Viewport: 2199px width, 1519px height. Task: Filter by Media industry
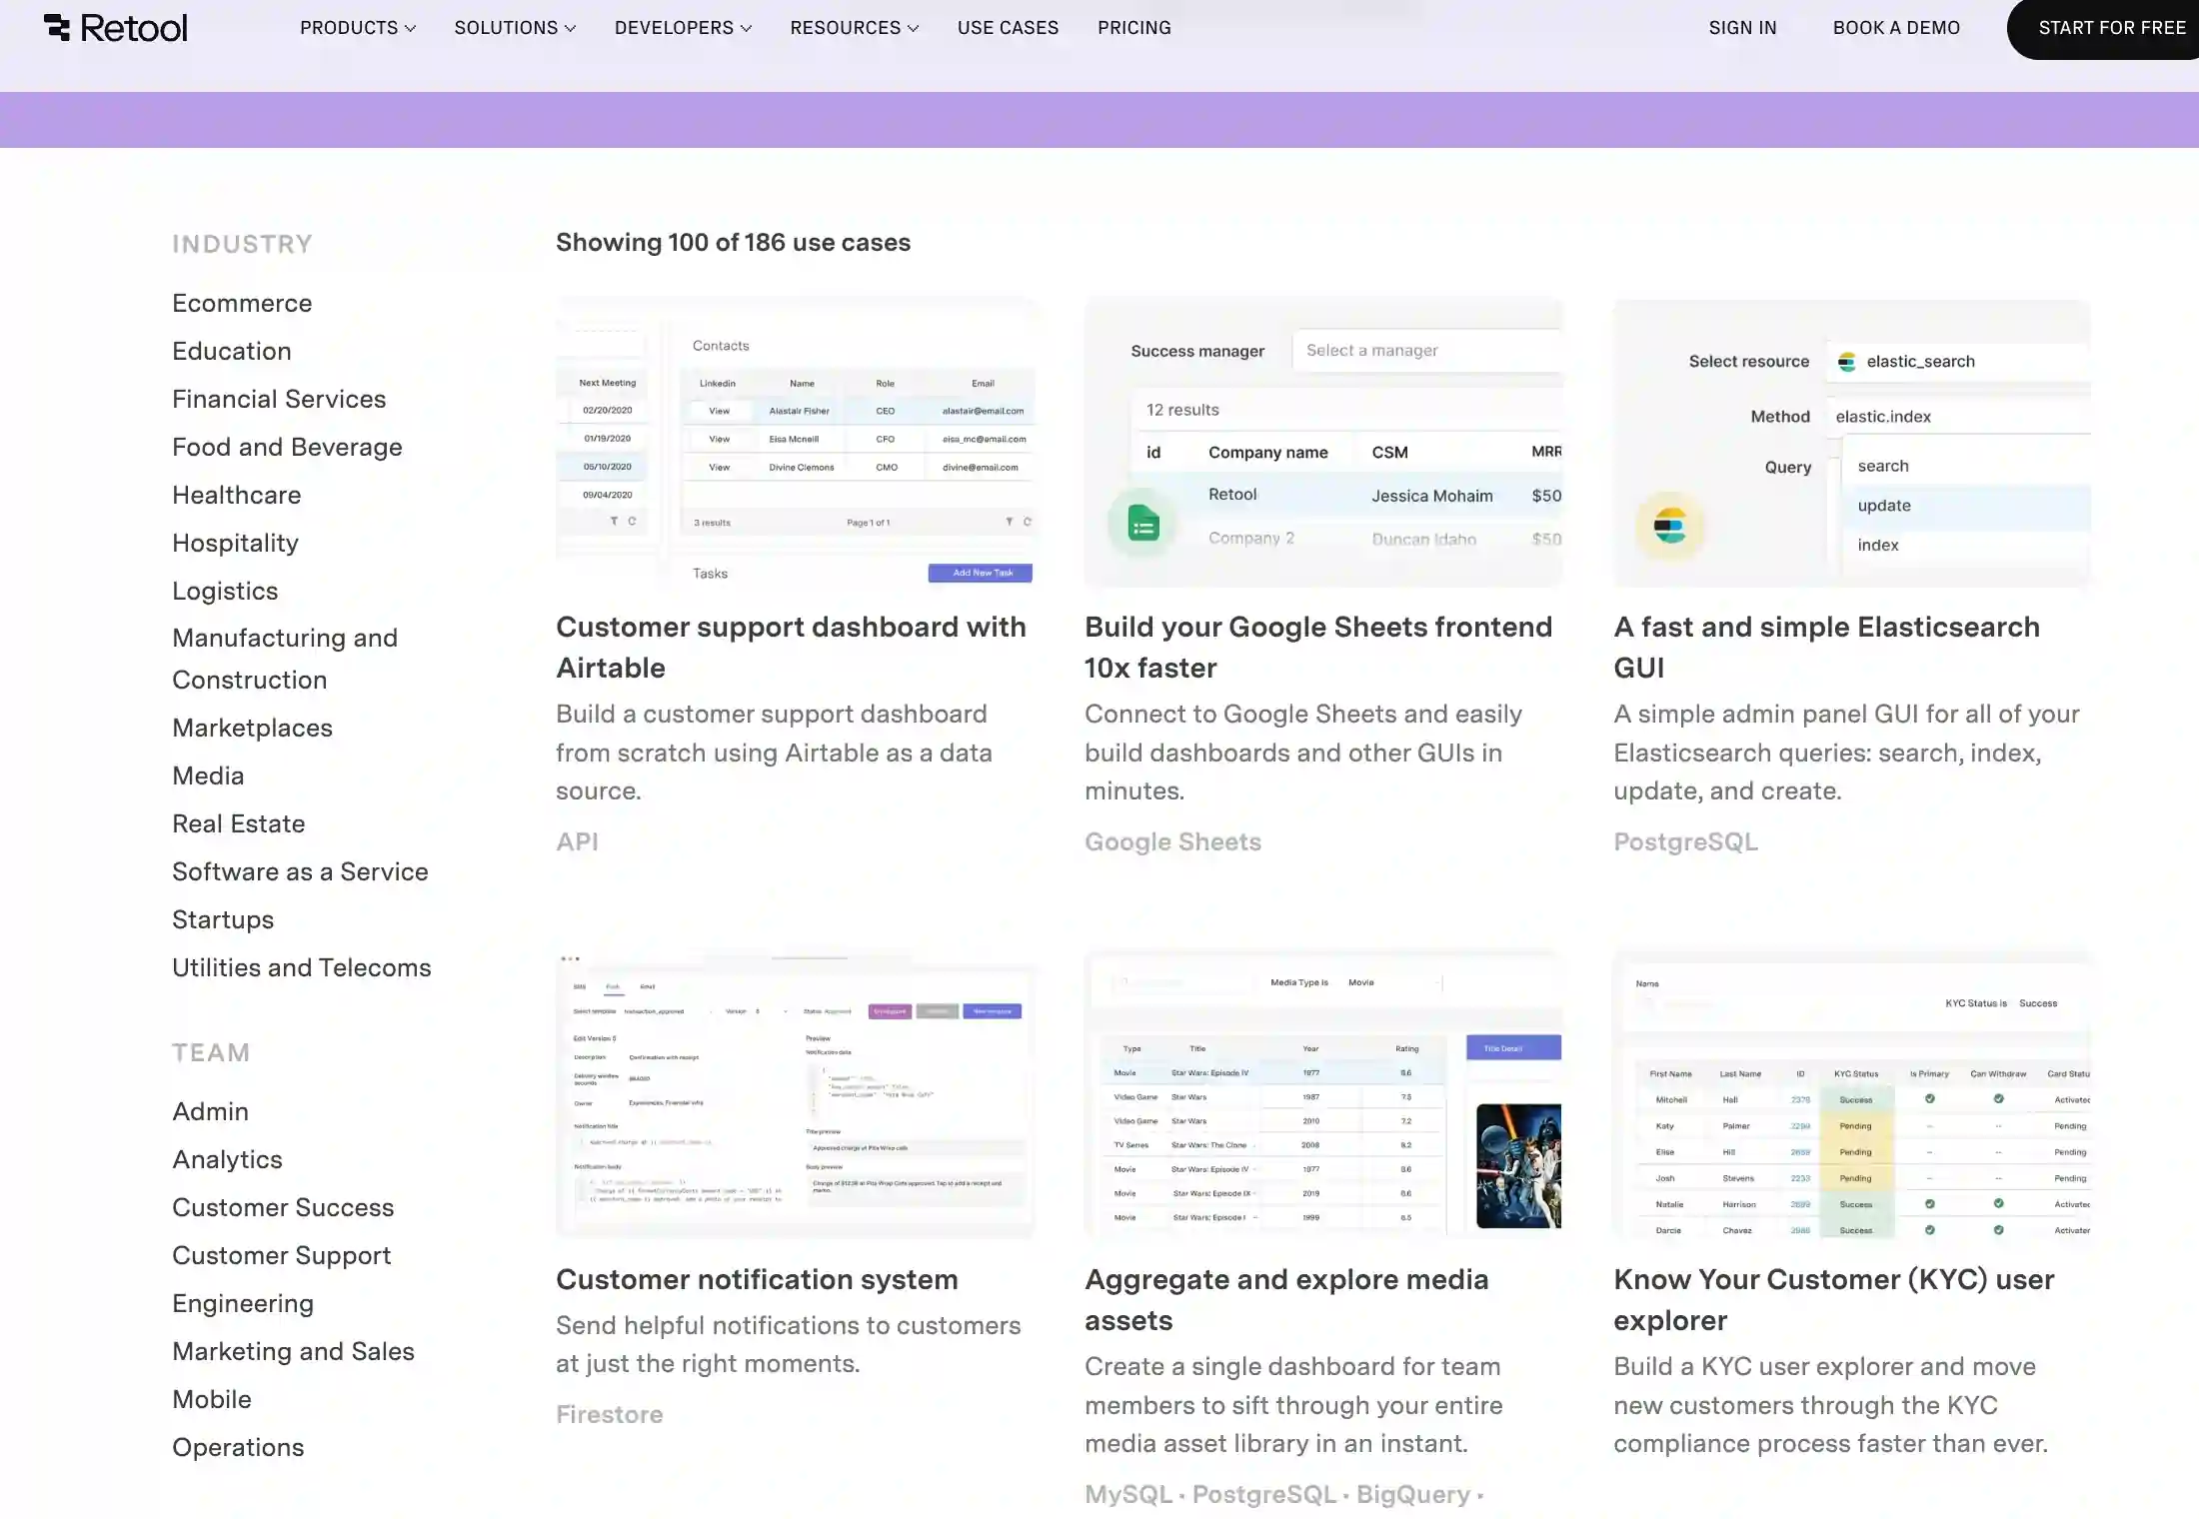pyautogui.click(x=208, y=775)
